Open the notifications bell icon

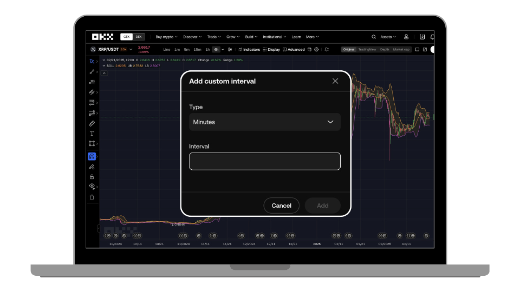point(432,37)
